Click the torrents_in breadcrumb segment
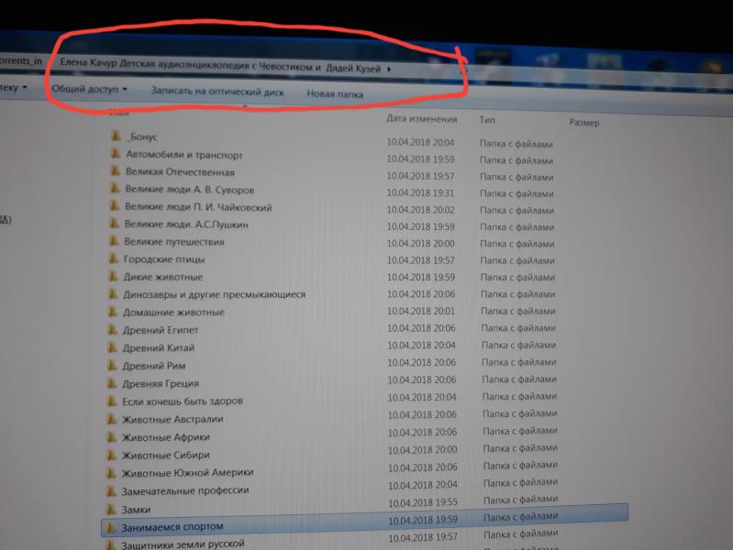The image size is (733, 550). point(20,60)
